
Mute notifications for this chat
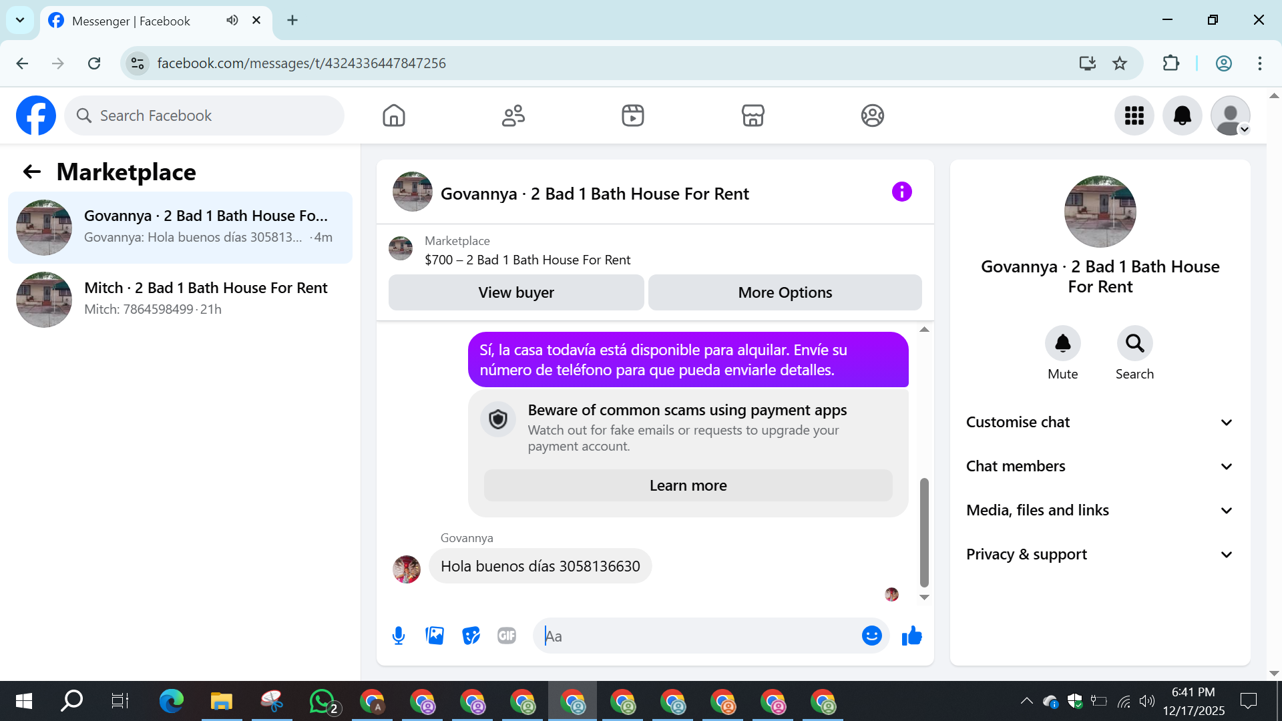[1062, 344]
